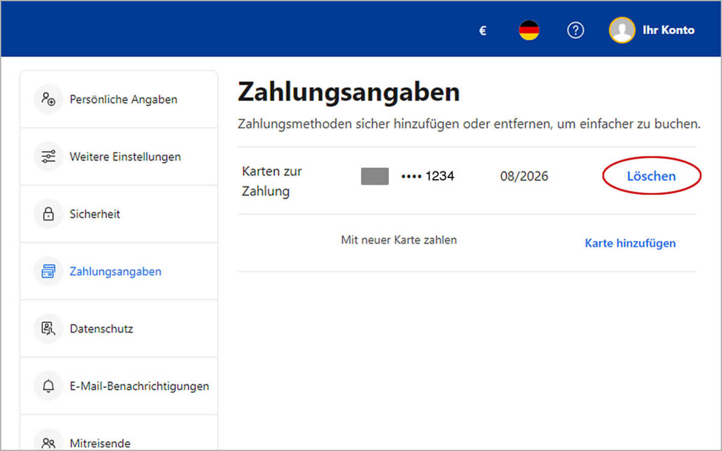Viewport: 722px width, 451px height.
Task: Open Ihr Konto account menu
Action: tap(668, 30)
